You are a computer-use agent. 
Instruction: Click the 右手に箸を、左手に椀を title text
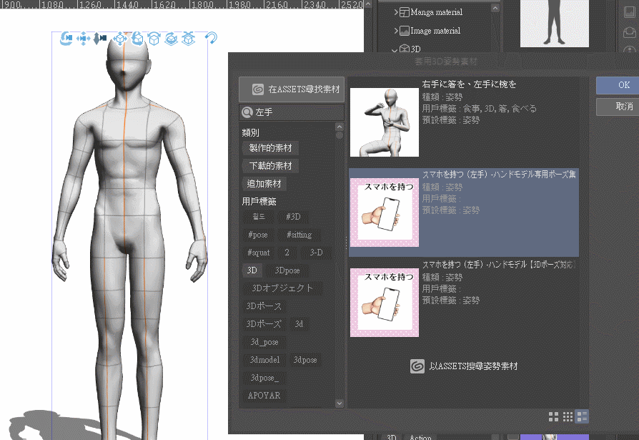tap(469, 84)
